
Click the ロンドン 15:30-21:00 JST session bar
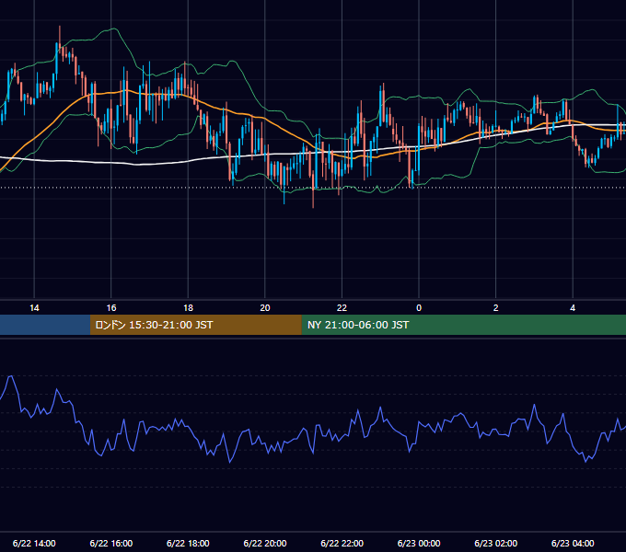[x=195, y=325]
